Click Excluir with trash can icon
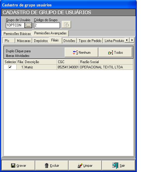This screenshot has width=150, height=172. click(x=52, y=166)
